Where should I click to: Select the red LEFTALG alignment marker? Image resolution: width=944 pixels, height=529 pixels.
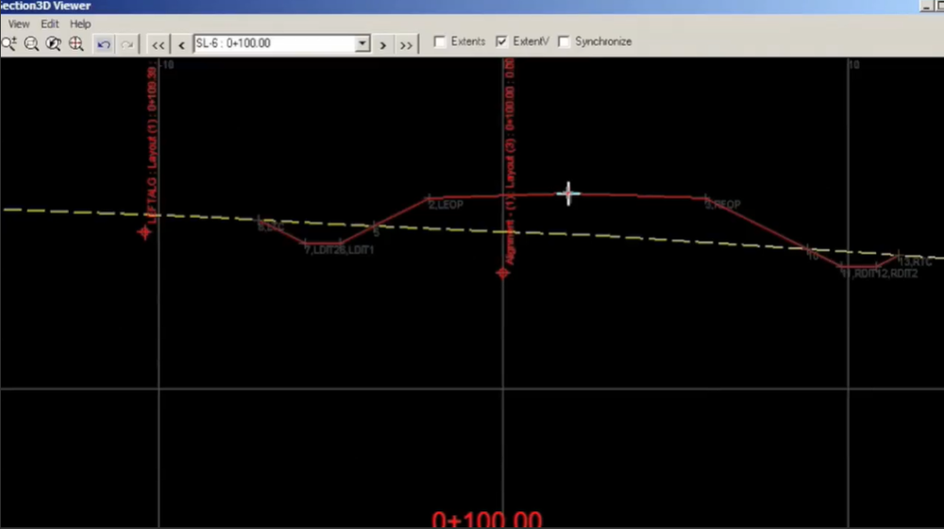(x=144, y=232)
